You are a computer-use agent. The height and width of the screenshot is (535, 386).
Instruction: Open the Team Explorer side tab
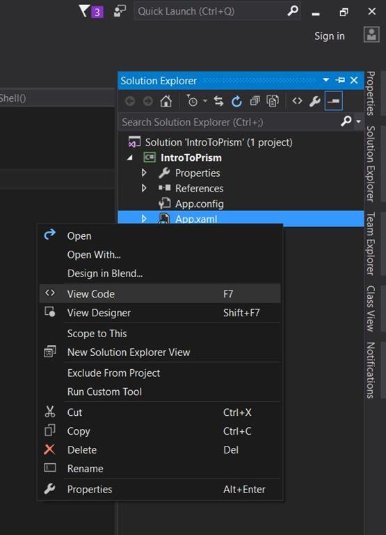point(371,244)
